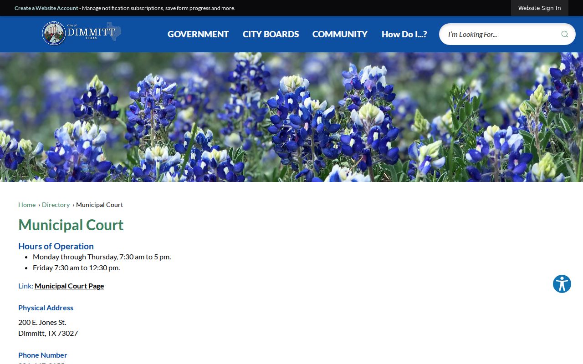Open the CITY BOARDS menu

271,34
